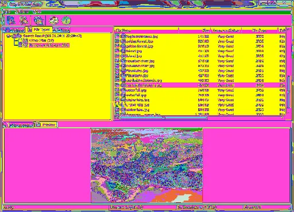Click the Search Result drive icon in tree

(17, 36)
